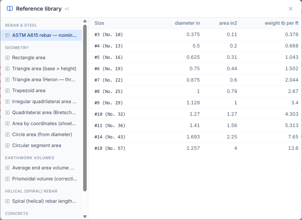Click diameter value 0.875
This screenshot has width=302, height=220.
[193, 80]
